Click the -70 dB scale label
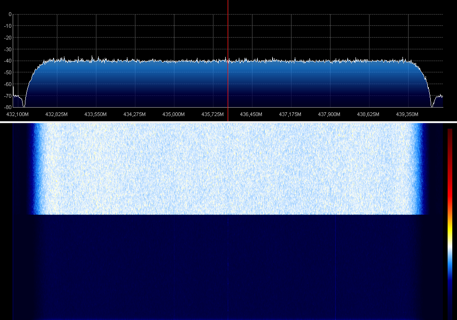Image resolution: width=457 pixels, height=320 pixels. (8, 96)
